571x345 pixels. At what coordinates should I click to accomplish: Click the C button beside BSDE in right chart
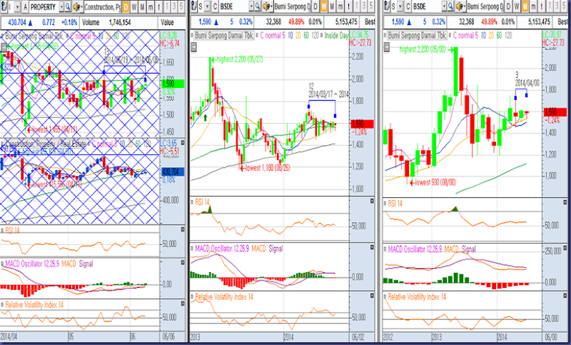(408, 6)
